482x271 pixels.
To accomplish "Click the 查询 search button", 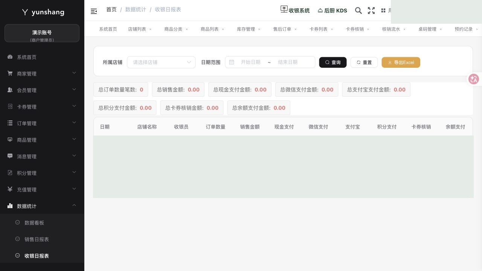I will [x=333, y=62].
